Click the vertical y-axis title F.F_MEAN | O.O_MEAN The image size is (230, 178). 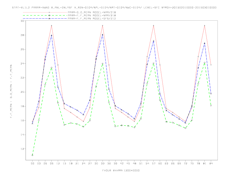pyautogui.click(x=11, y=91)
